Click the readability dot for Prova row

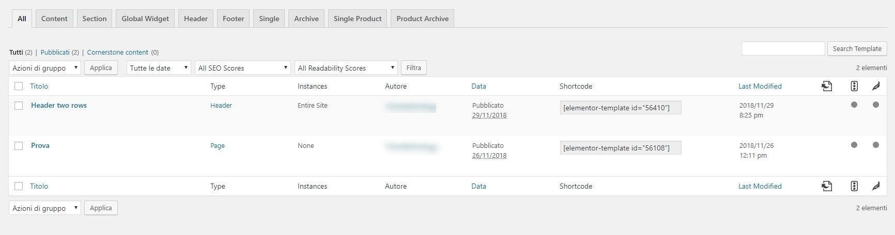(876, 145)
